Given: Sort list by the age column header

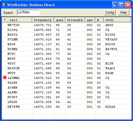Looking at the screenshot, I should 90,20.
